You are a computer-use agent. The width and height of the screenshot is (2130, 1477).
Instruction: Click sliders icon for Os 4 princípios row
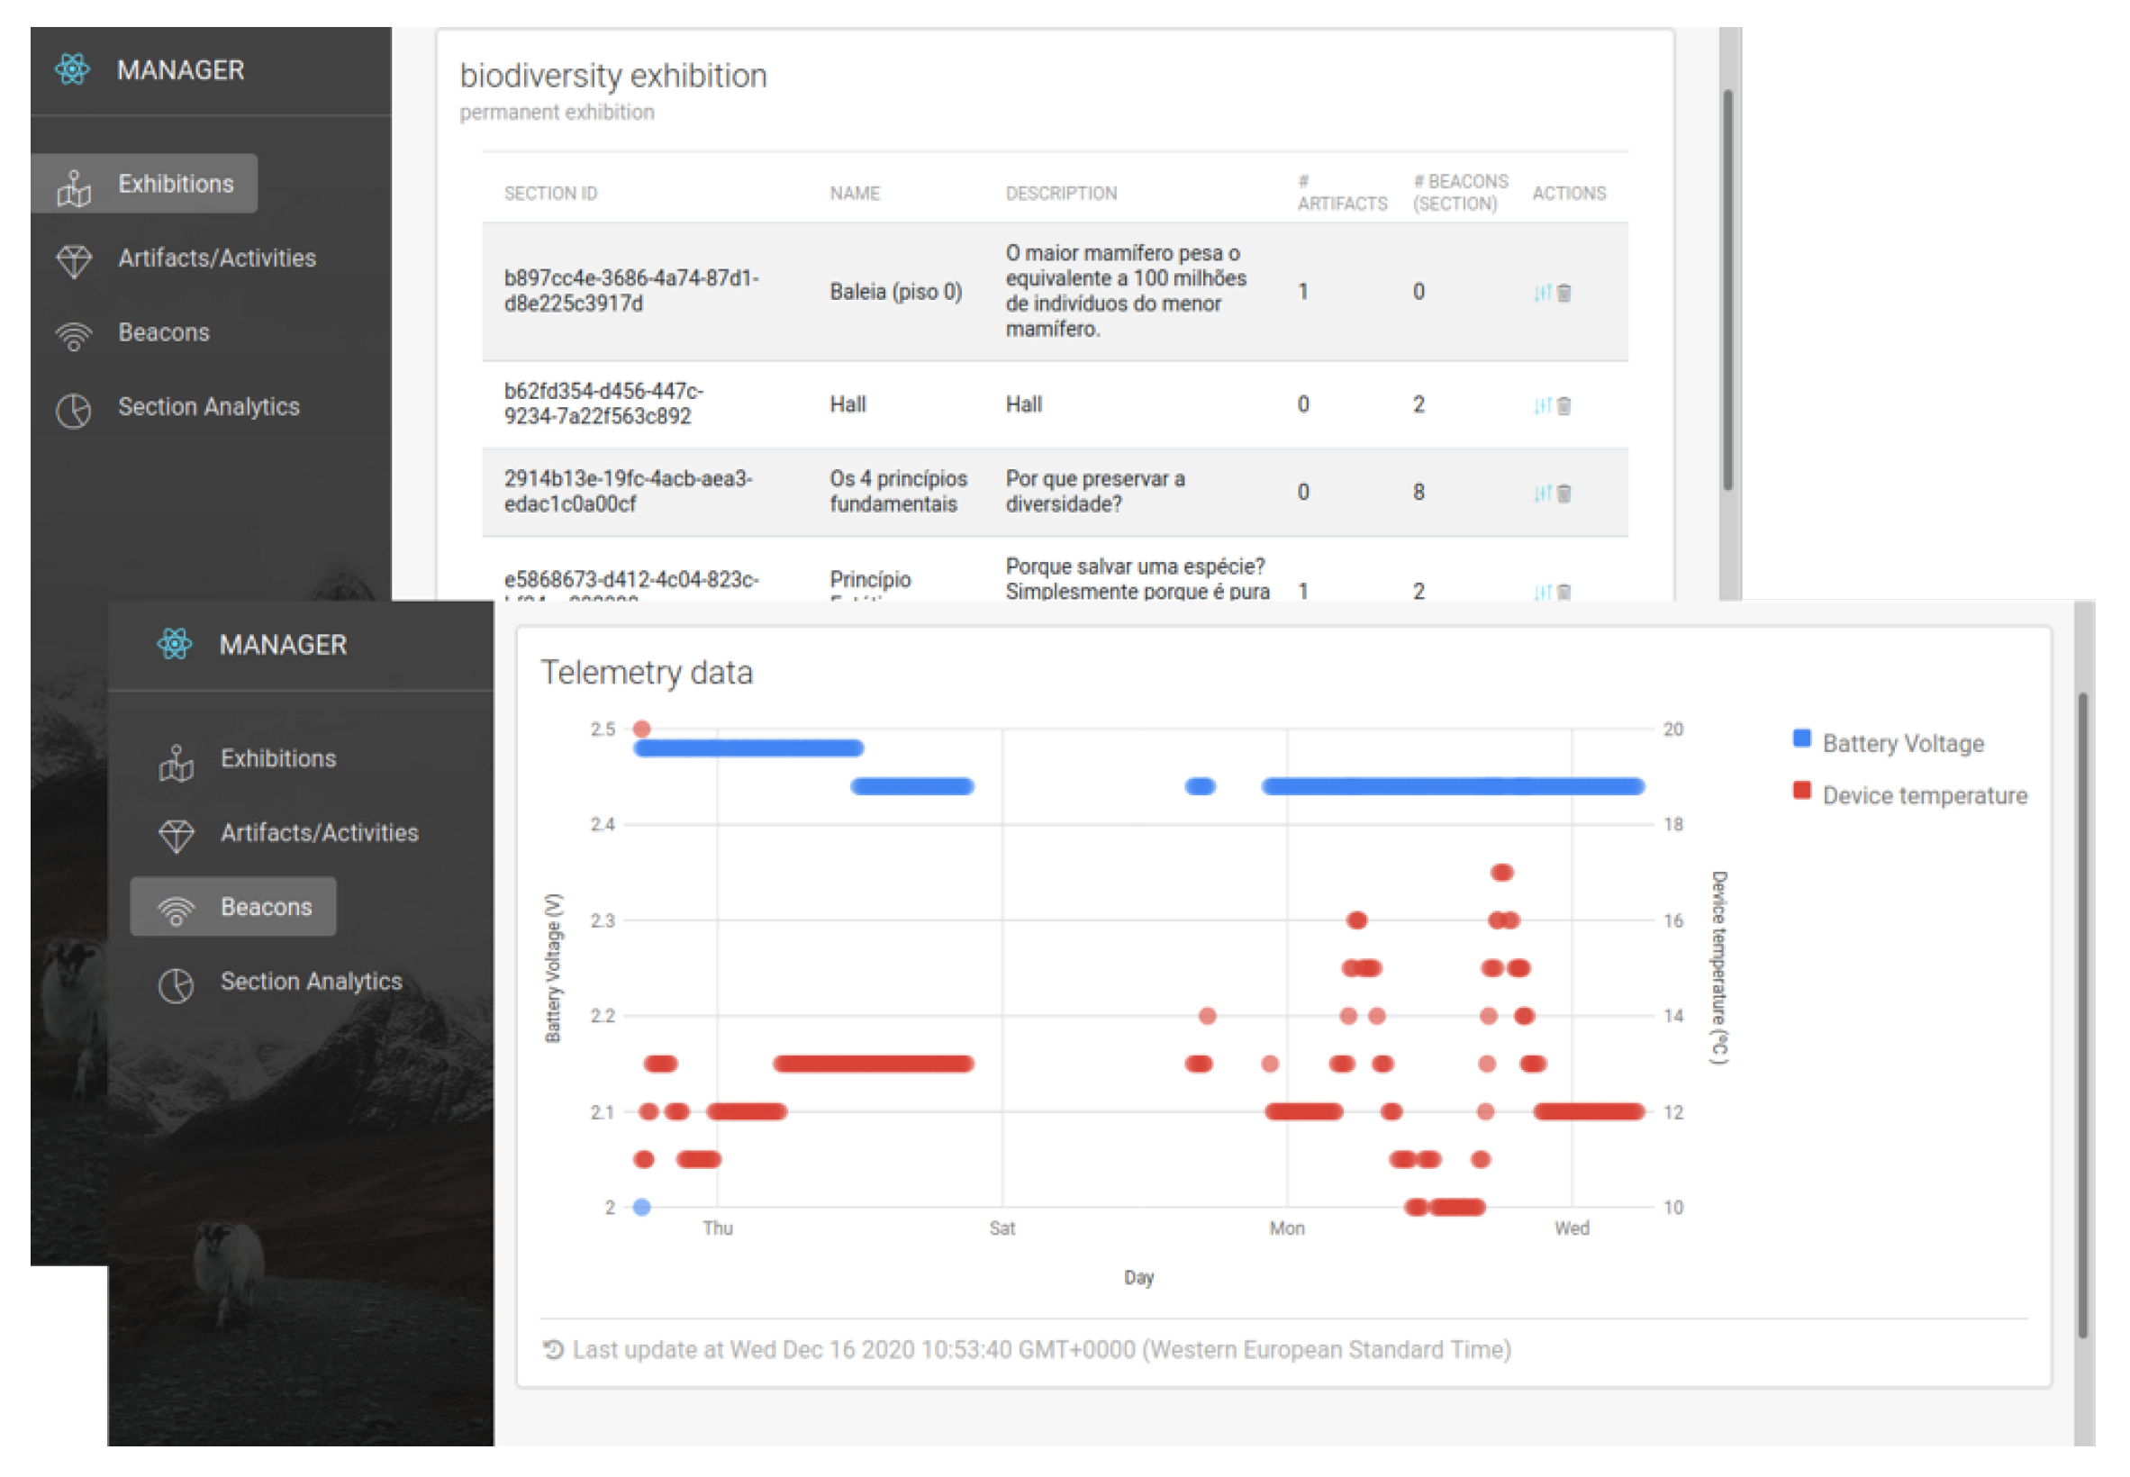tap(1542, 494)
